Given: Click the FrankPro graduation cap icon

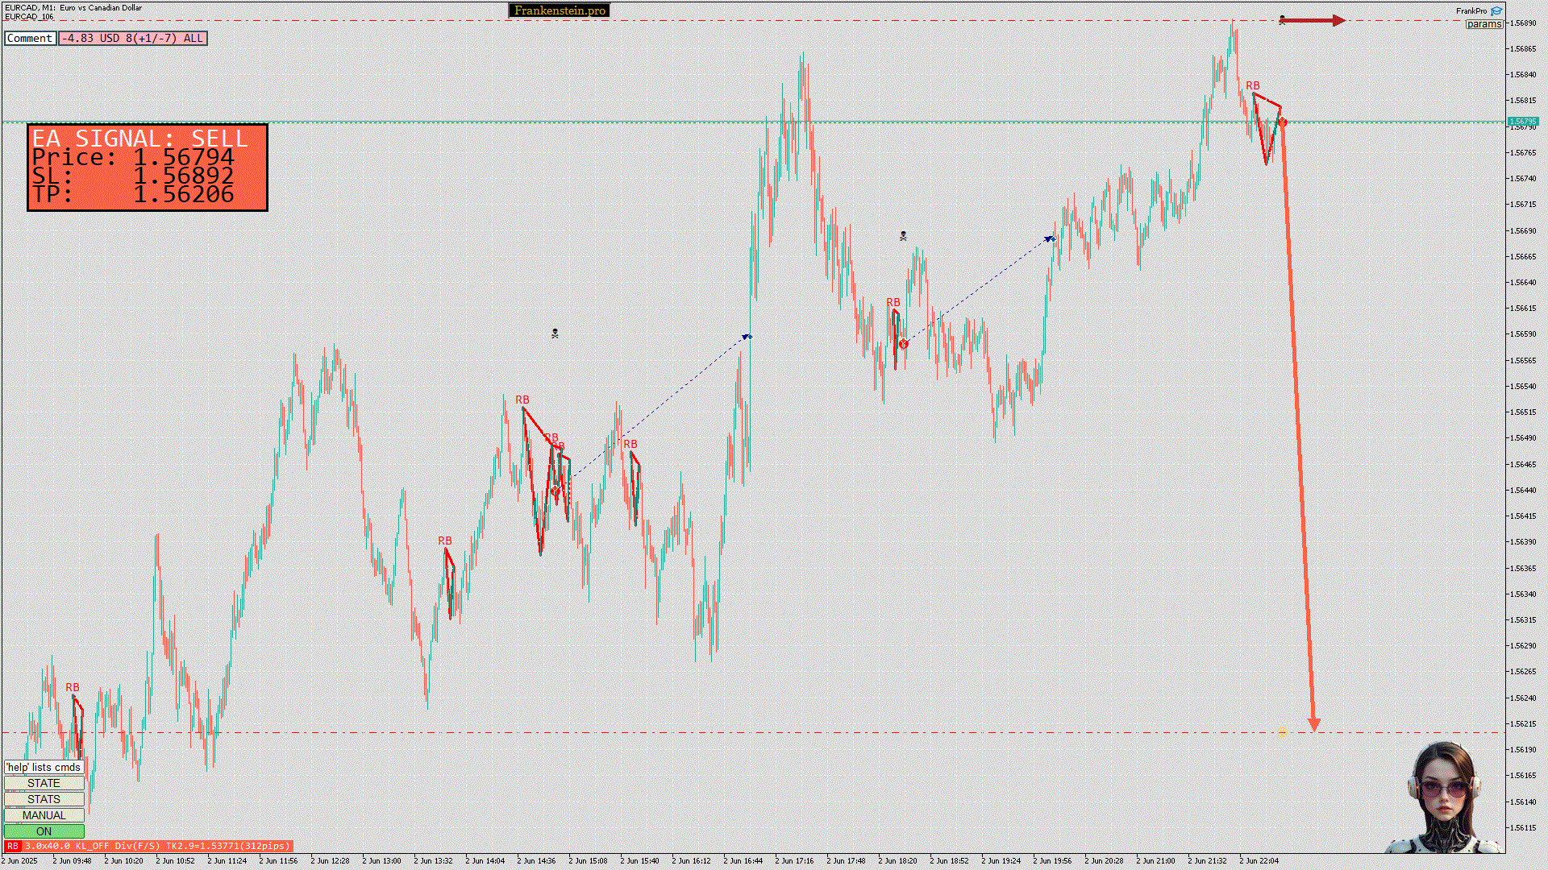Looking at the screenshot, I should point(1496,10).
